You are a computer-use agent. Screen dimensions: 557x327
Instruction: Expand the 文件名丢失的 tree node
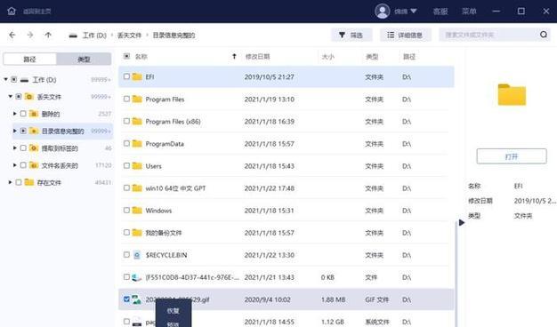14,165
